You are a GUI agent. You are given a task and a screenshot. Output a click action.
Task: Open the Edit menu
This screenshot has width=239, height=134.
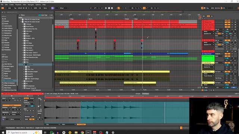pos(6,5)
